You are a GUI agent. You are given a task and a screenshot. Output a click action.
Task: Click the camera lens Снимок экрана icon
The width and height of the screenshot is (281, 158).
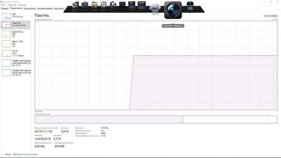click(x=173, y=10)
